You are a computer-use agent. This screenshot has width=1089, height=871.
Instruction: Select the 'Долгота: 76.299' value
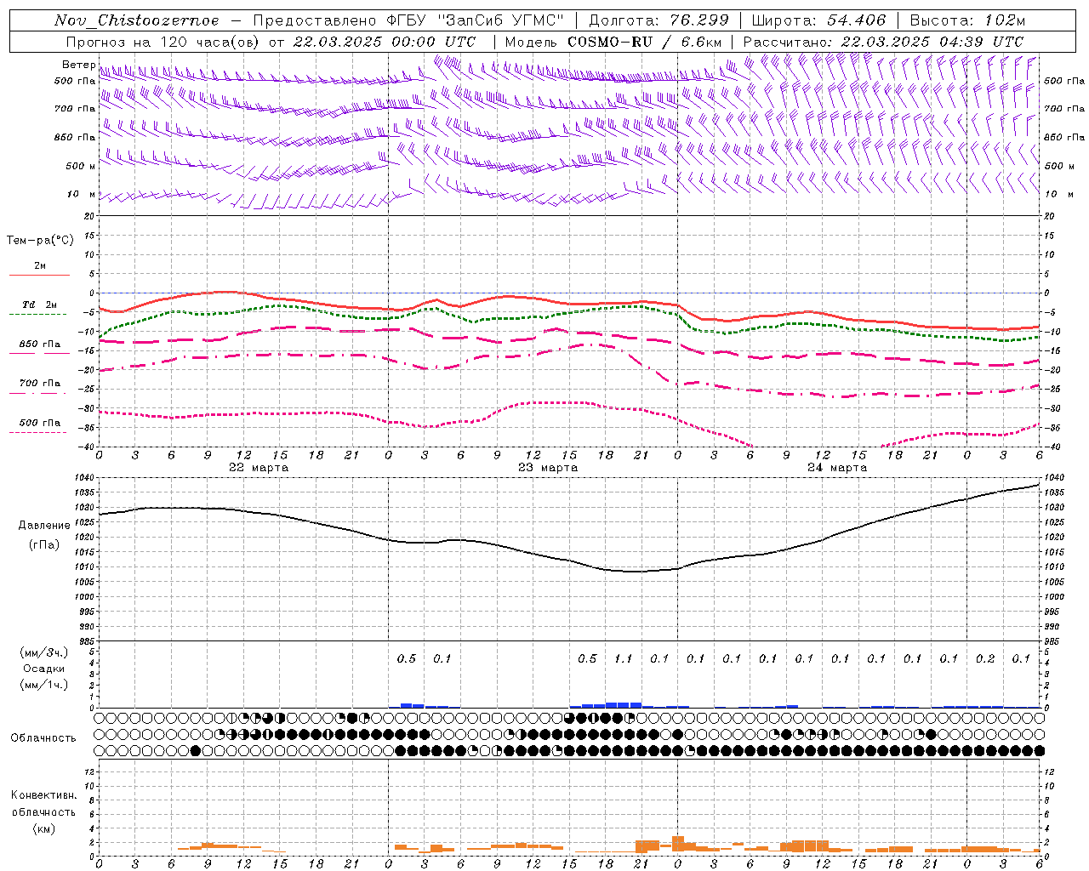[659, 20]
